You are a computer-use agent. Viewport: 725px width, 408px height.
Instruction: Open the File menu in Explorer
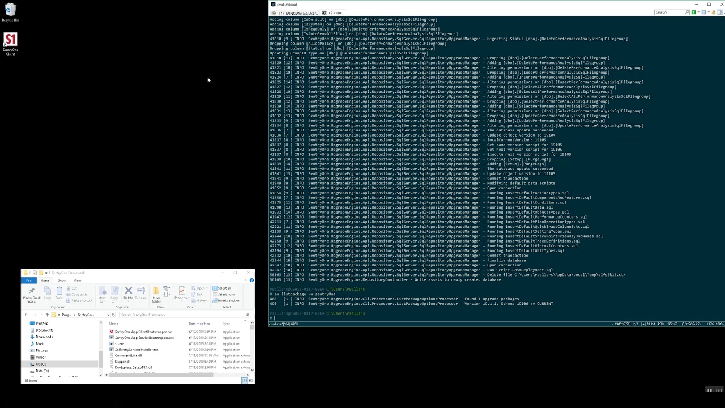28,280
